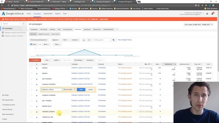Click the help icon beside Status header
219x123 pixels.
tap(123, 64)
